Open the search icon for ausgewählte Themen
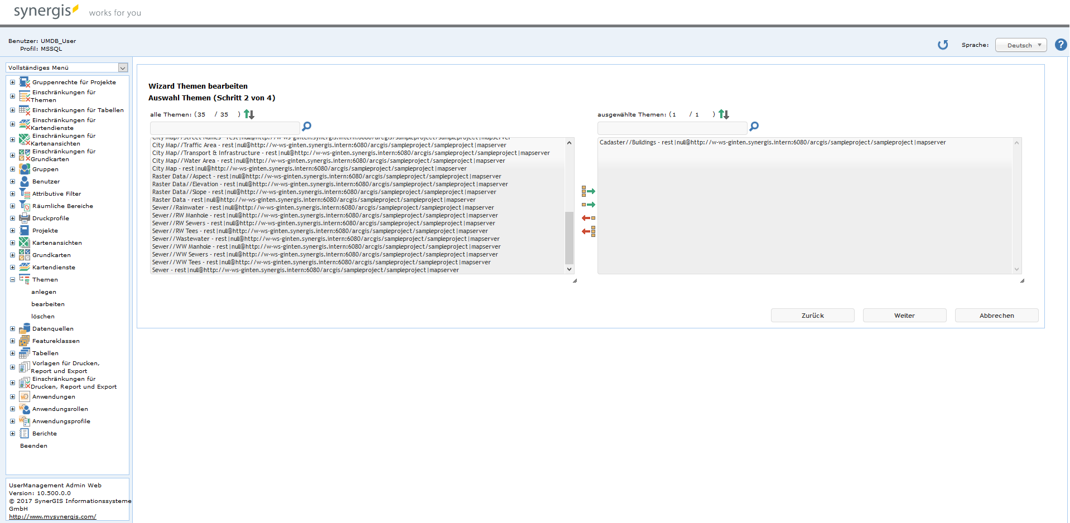1070x523 pixels. point(755,127)
